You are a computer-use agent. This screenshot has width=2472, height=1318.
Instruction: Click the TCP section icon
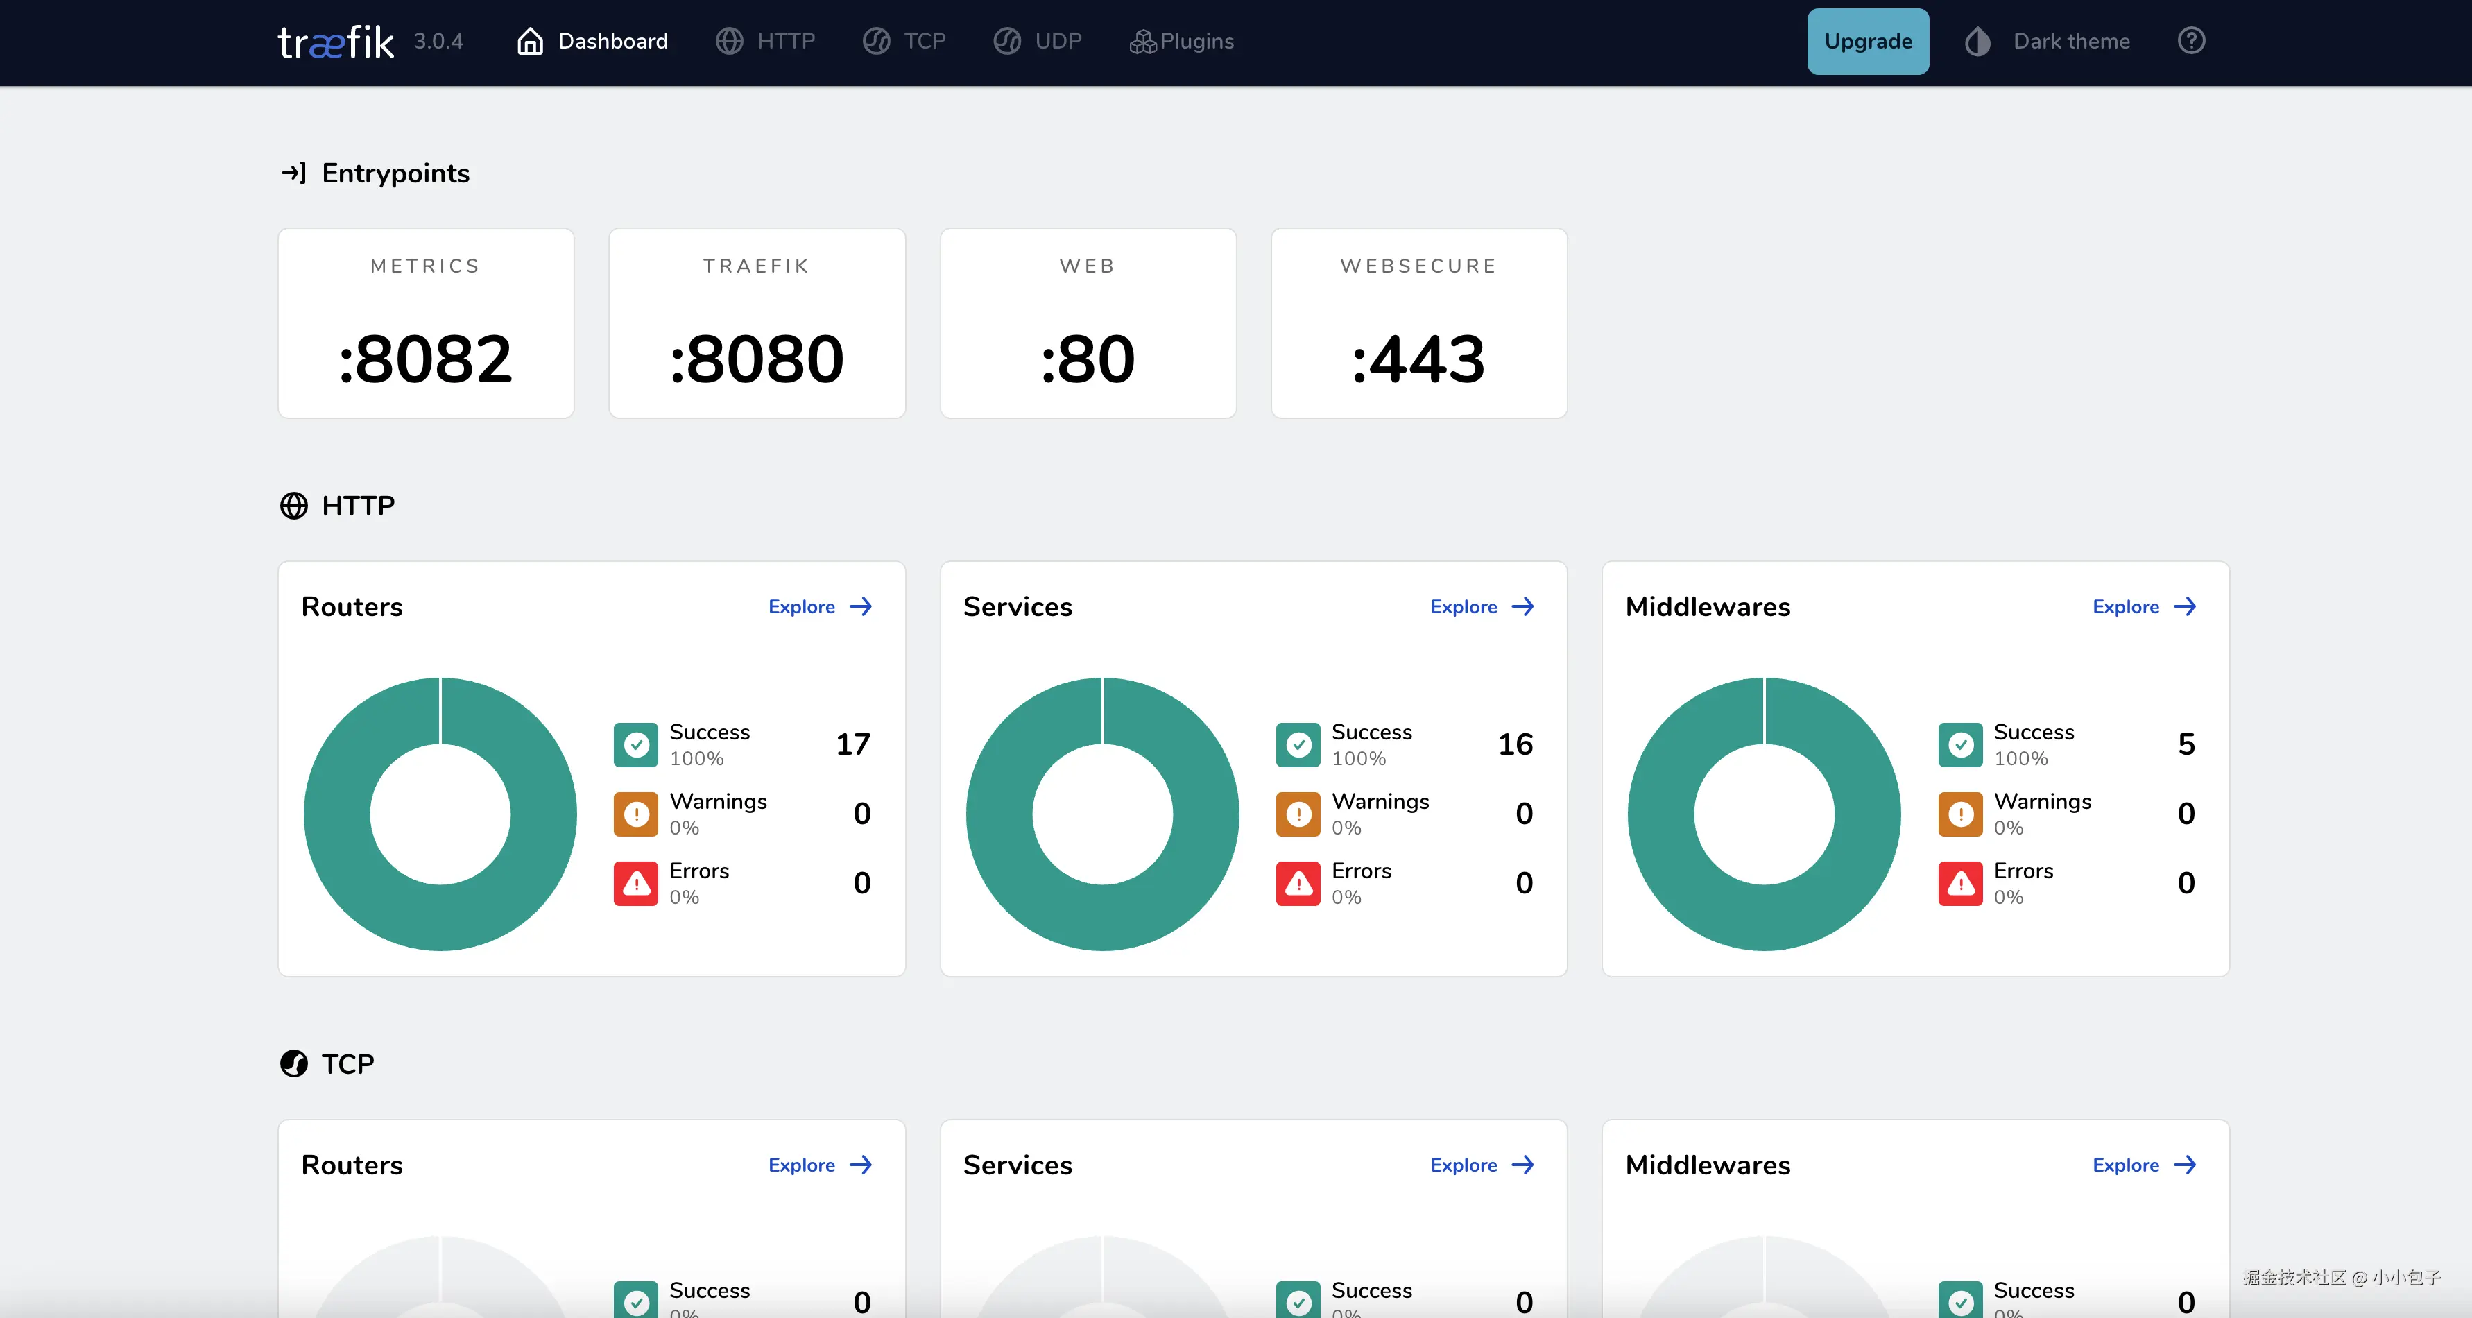click(x=293, y=1063)
